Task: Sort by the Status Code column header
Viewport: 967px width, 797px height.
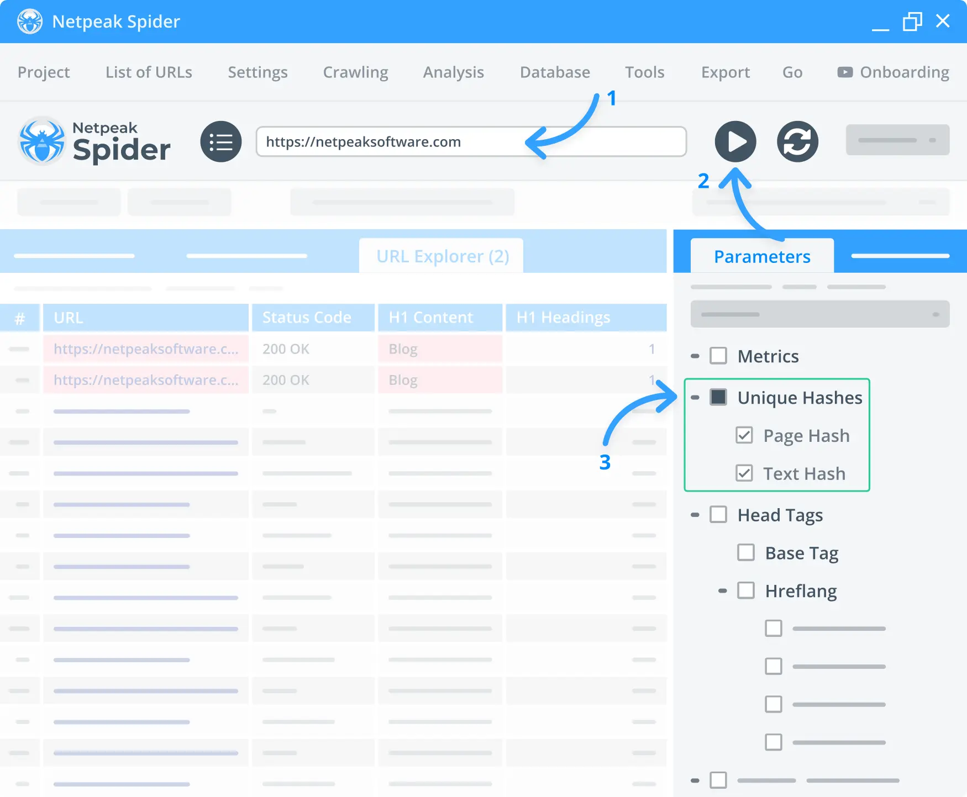Action: (313, 318)
